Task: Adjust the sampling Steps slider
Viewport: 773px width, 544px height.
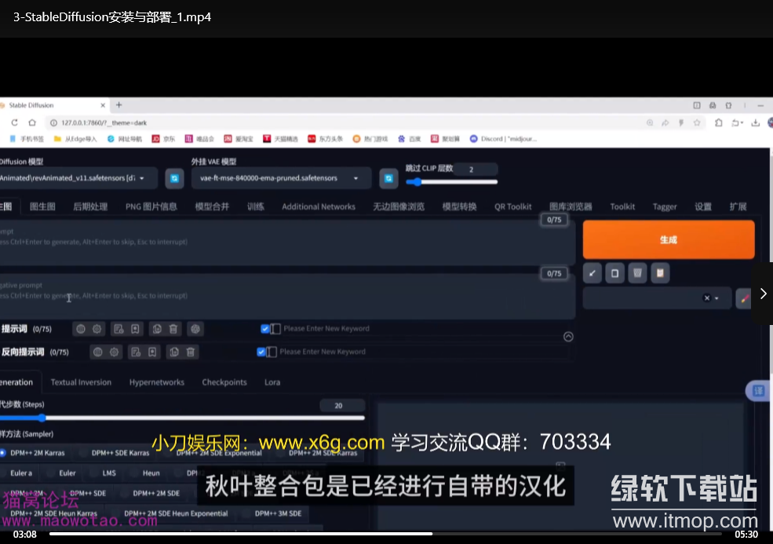Action: coord(182,418)
